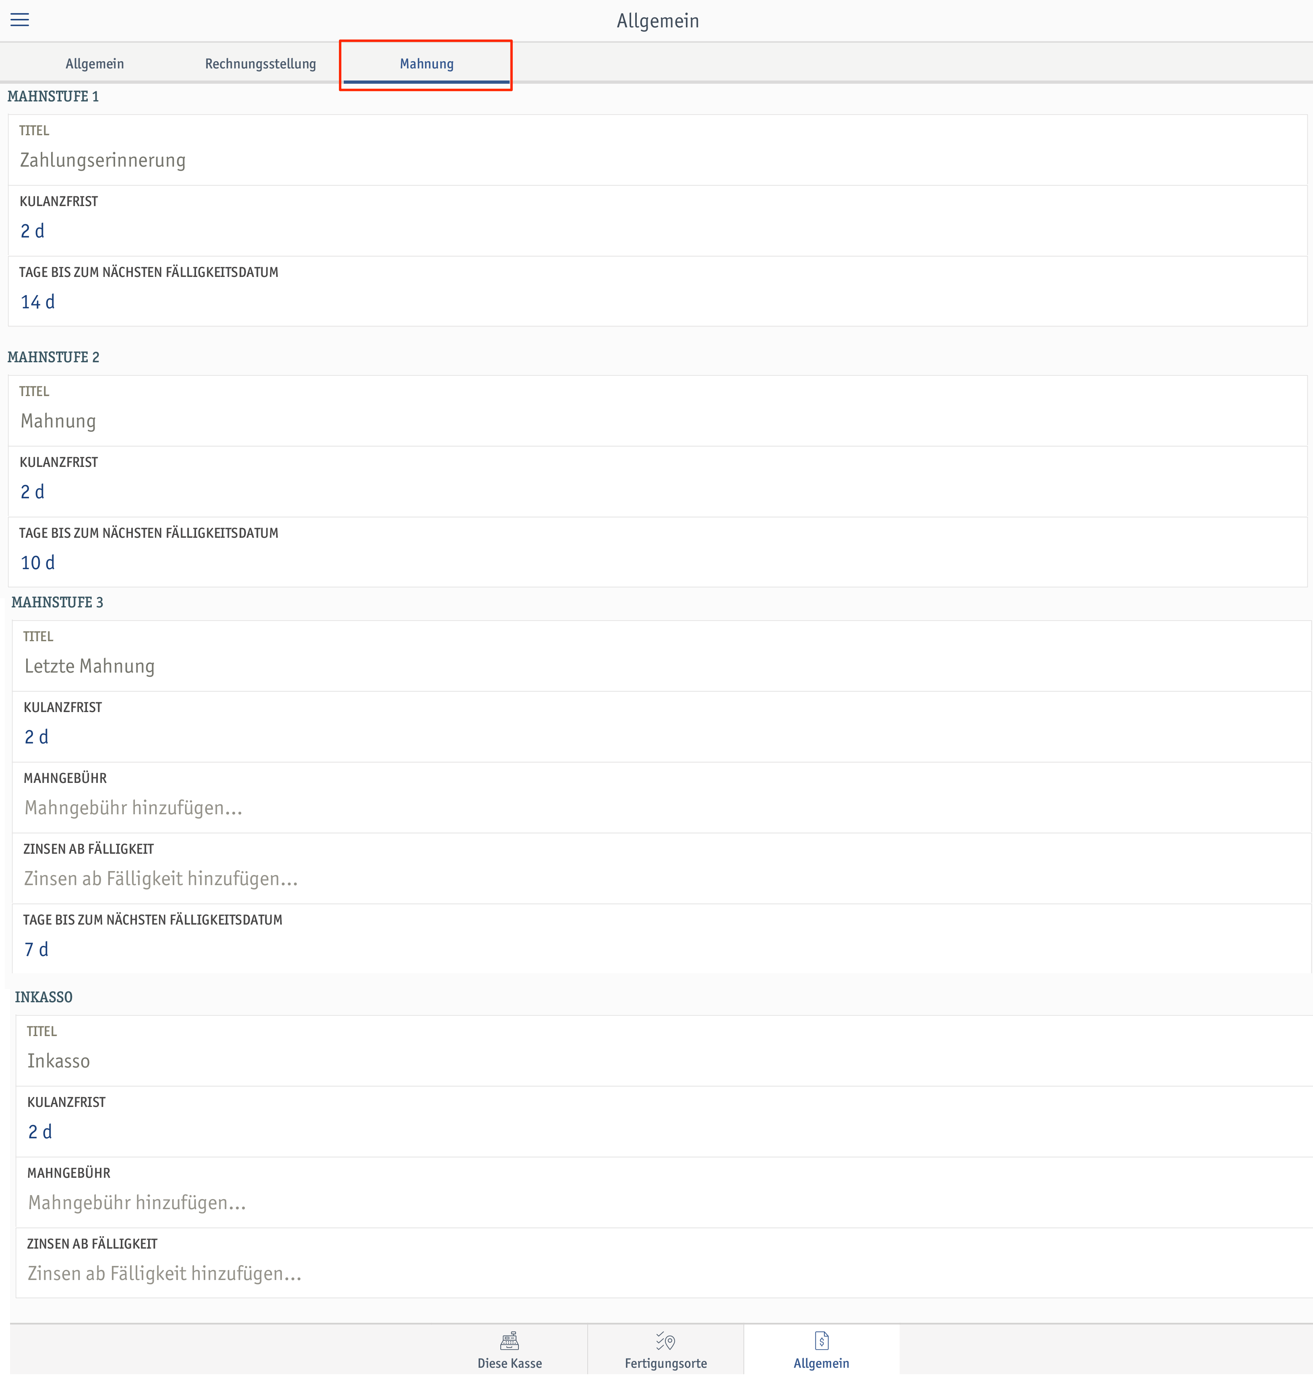Change Mahnstufe 3 next due date 7 d
Viewport: 1313px width, 1375px height.
(661, 938)
